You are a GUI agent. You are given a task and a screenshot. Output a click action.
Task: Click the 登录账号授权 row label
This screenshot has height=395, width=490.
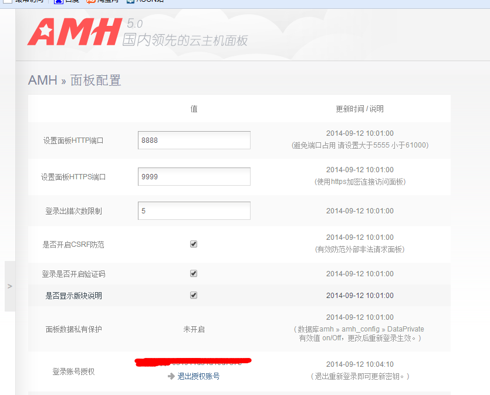coord(73,371)
